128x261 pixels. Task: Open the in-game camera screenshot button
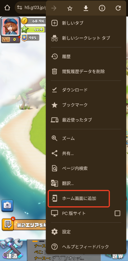[x=7, y=206]
